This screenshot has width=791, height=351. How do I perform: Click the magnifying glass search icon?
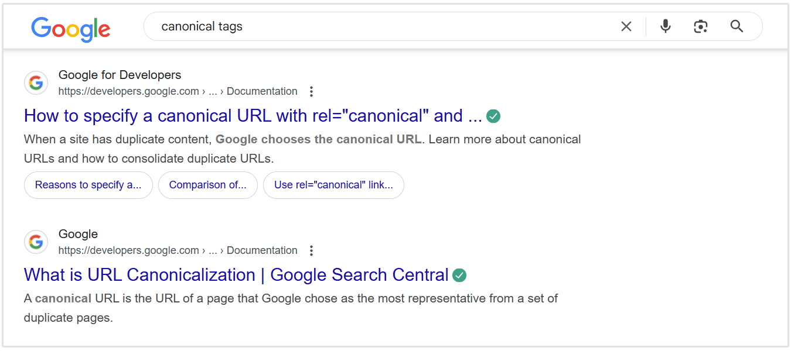point(737,26)
